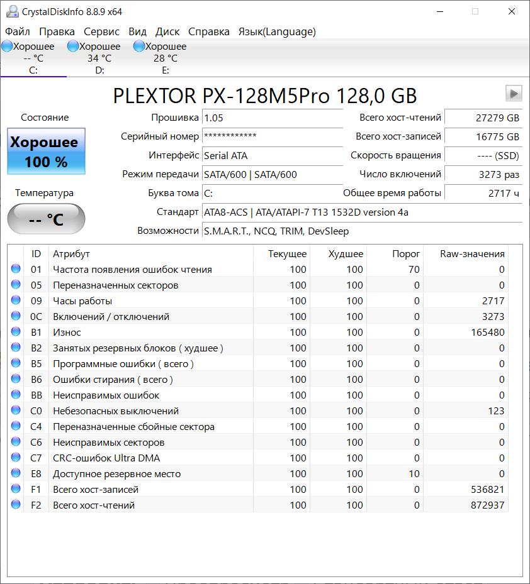Screen dimensions: 530x584
Task: Click the blue status circle for drive E:
Action: pos(139,46)
